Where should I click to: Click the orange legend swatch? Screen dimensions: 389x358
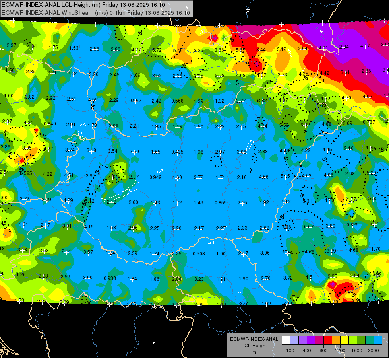pyautogui.click(x=336, y=340)
